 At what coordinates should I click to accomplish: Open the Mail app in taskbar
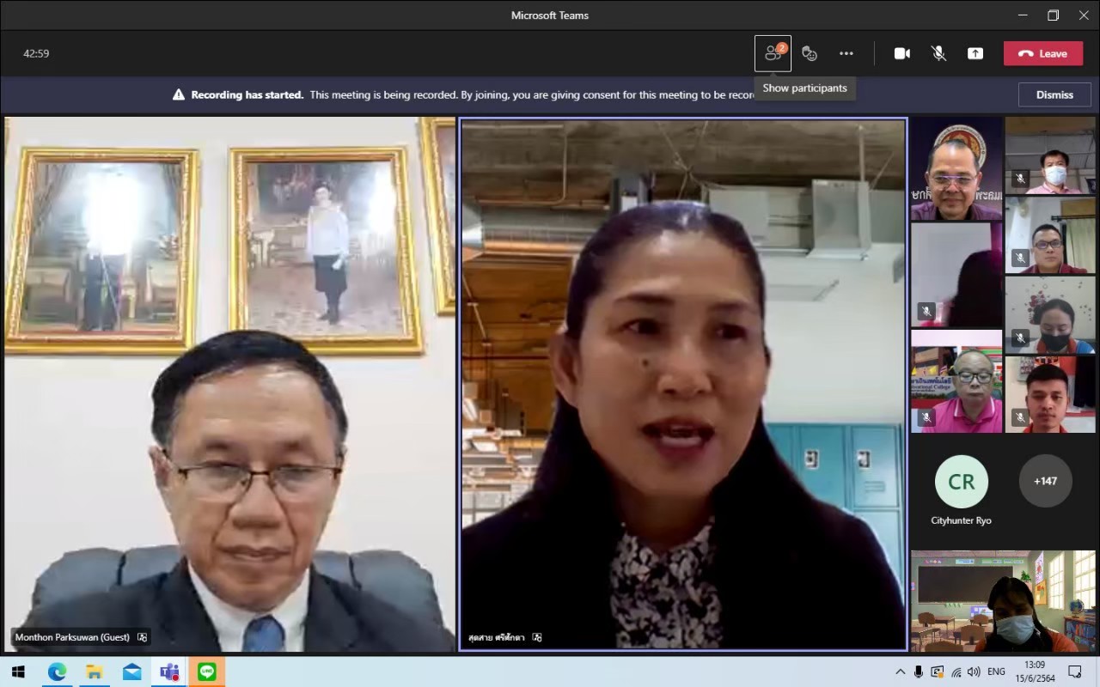(x=131, y=672)
